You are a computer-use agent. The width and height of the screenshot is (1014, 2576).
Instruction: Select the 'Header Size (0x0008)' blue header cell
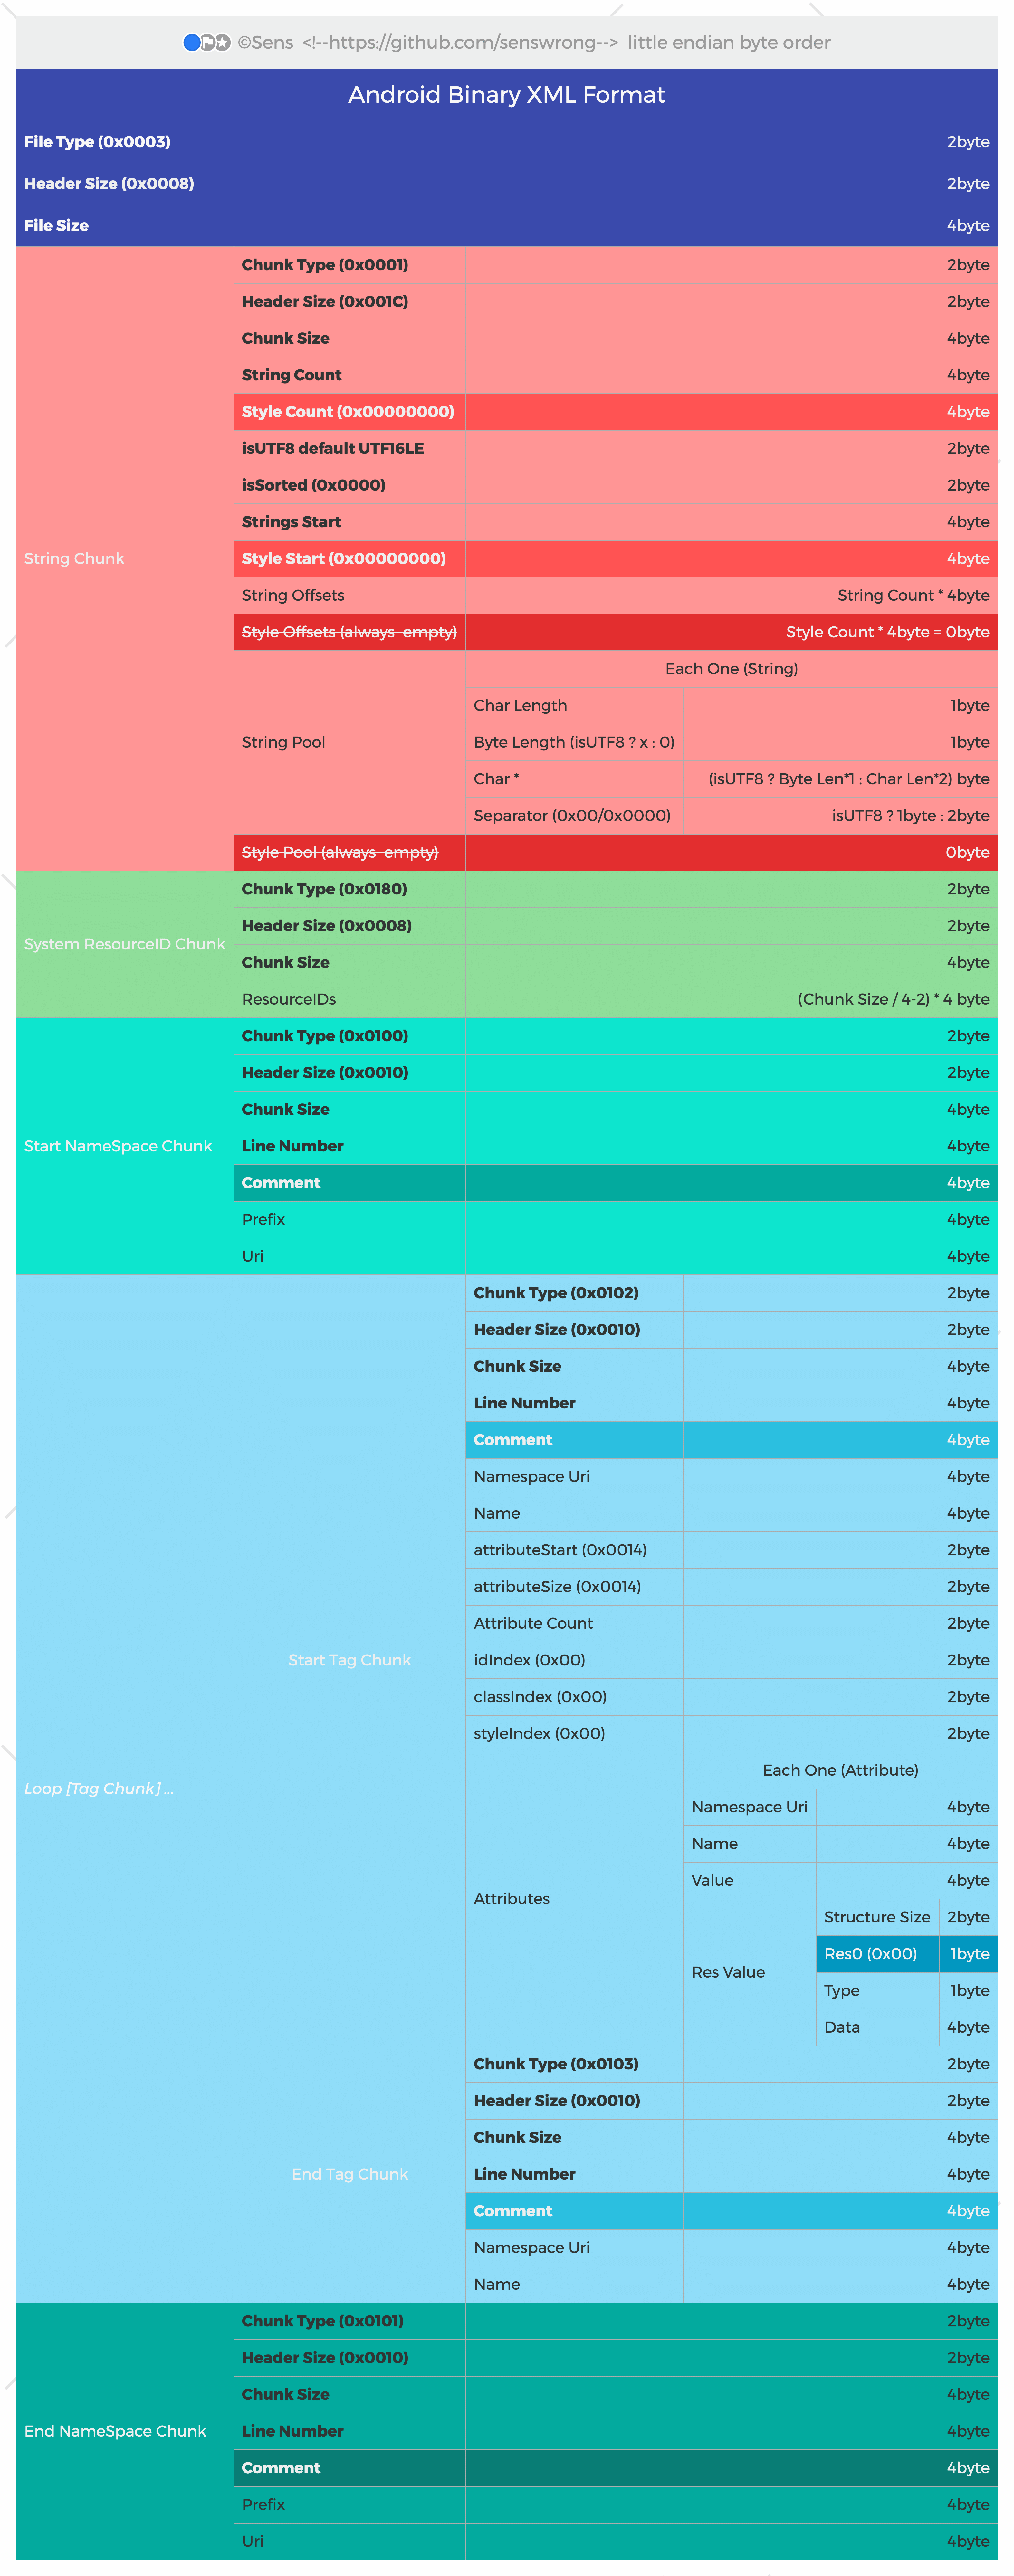[x=125, y=184]
